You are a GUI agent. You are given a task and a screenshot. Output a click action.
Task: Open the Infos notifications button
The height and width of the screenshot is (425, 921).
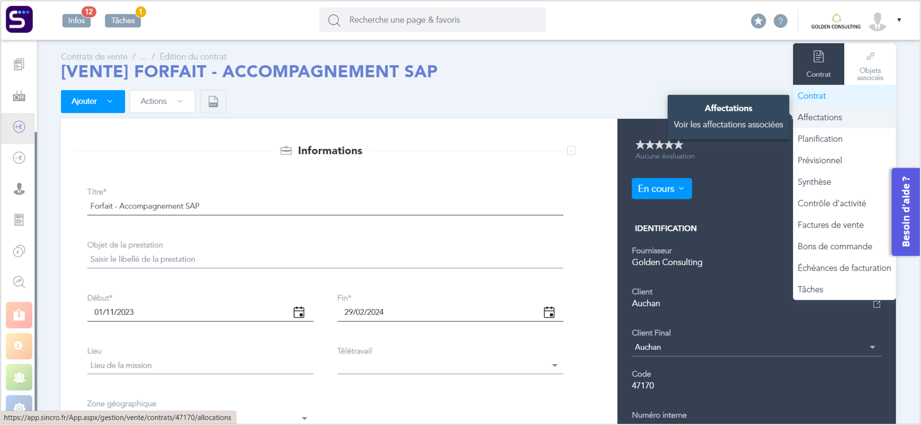click(x=76, y=21)
